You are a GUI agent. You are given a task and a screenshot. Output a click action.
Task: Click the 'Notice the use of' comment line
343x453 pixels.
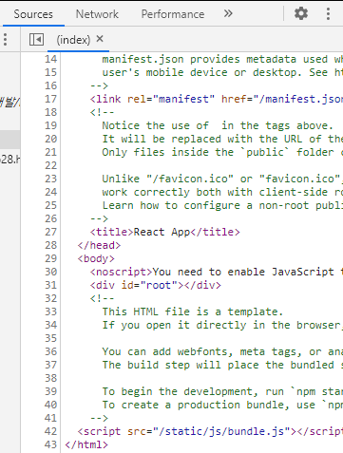click(218, 125)
